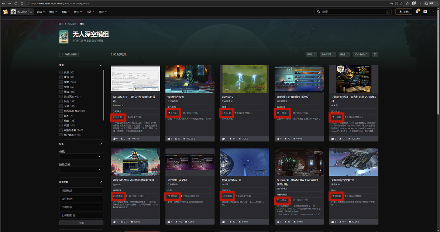Click thumbs-up icon on 更好的扫描奖励 card
Viewport: 440px width, 232px height.
coord(169,222)
